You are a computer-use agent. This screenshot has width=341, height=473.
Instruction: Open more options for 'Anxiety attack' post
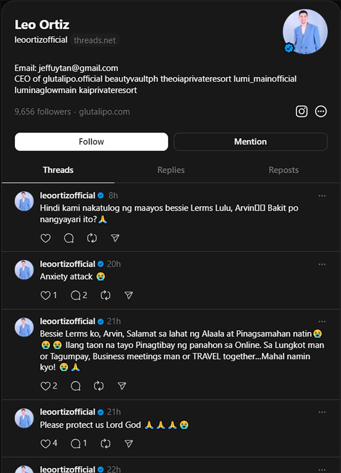coord(322,264)
